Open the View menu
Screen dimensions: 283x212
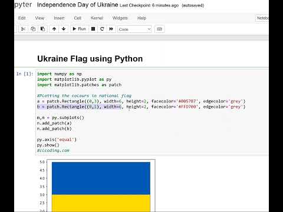(40, 18)
